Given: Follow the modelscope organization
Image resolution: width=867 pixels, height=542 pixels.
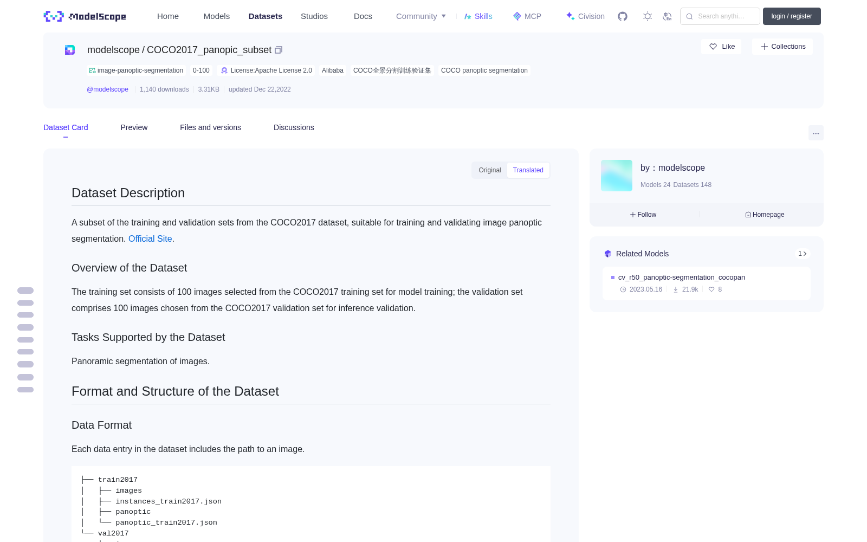Looking at the screenshot, I should coord(643,215).
